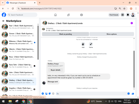Open Mikenna's unread conversation
139x104 pixels.
pos(19,42)
